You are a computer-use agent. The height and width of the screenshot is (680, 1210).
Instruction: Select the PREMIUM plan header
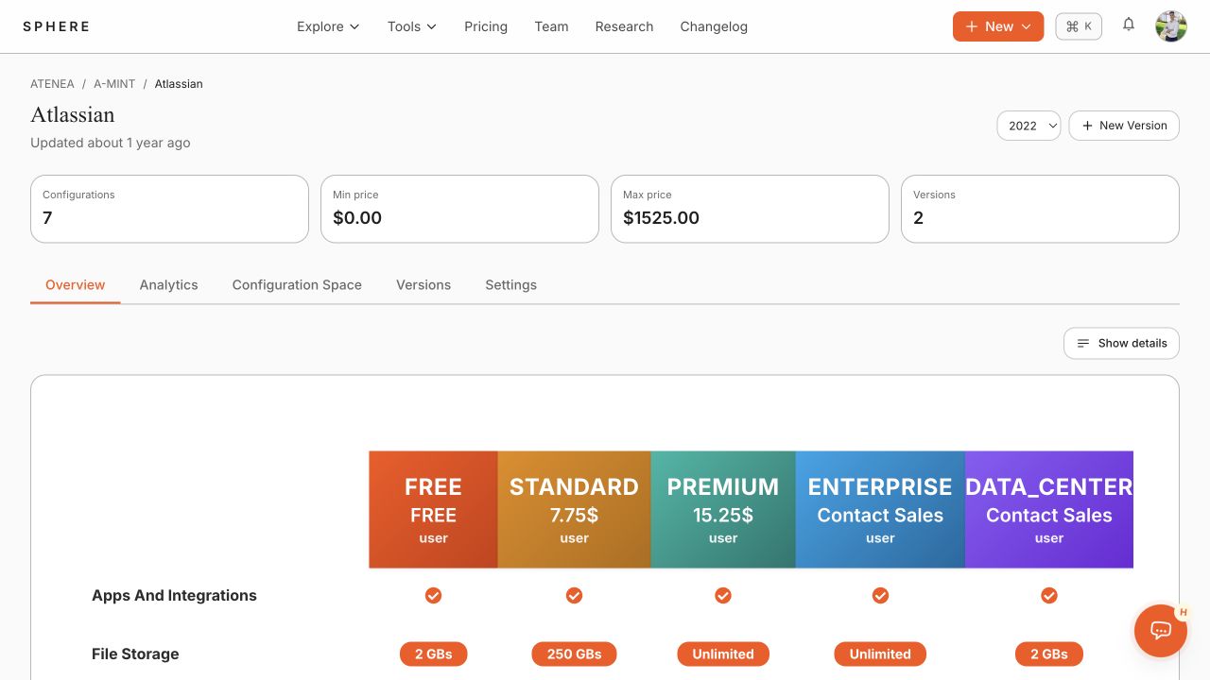pos(723,509)
